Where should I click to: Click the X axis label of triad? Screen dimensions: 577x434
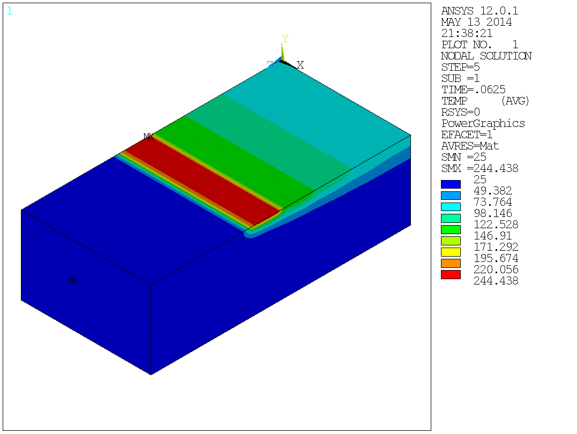[300, 65]
